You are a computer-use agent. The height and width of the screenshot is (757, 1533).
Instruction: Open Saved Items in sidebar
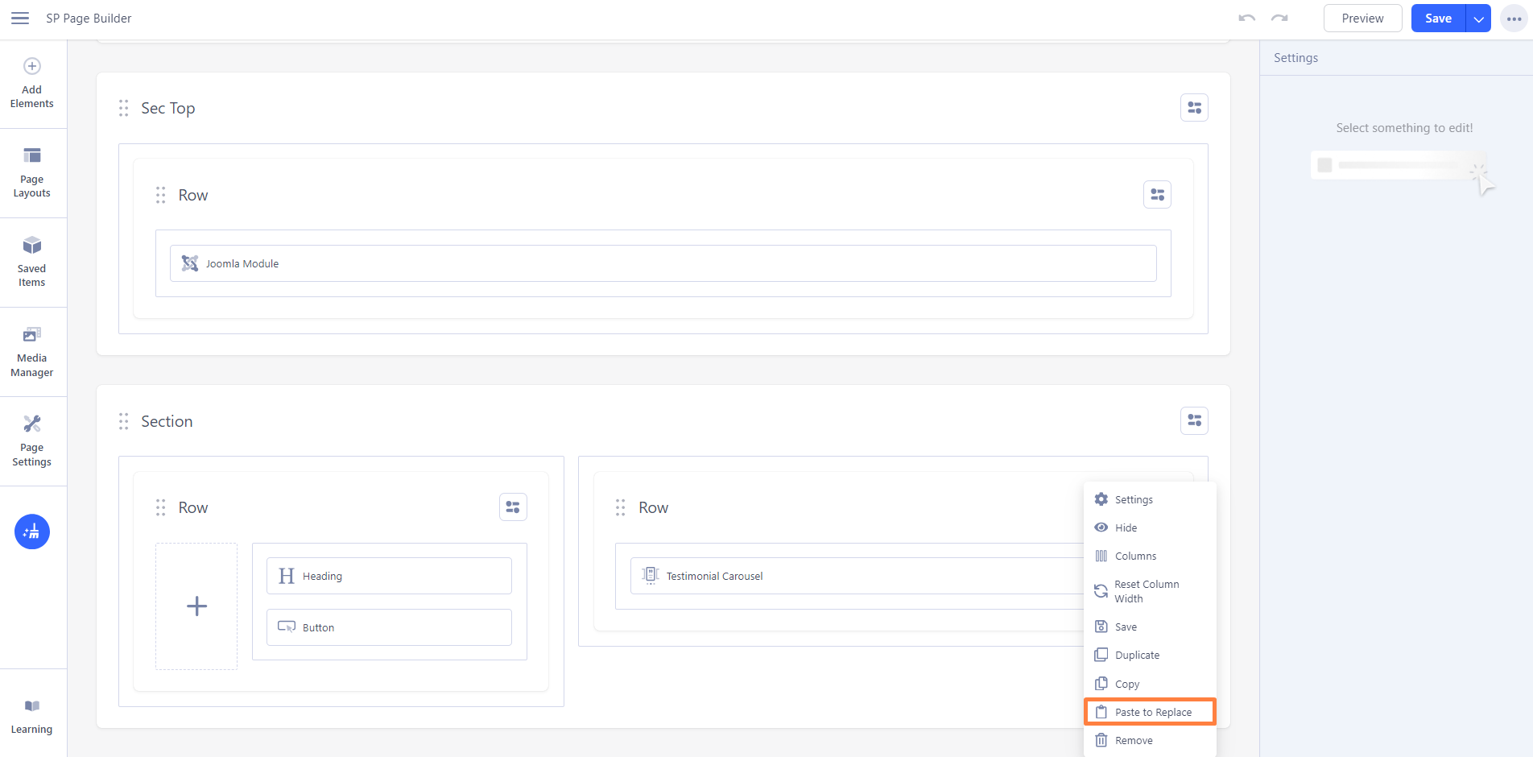point(32,263)
